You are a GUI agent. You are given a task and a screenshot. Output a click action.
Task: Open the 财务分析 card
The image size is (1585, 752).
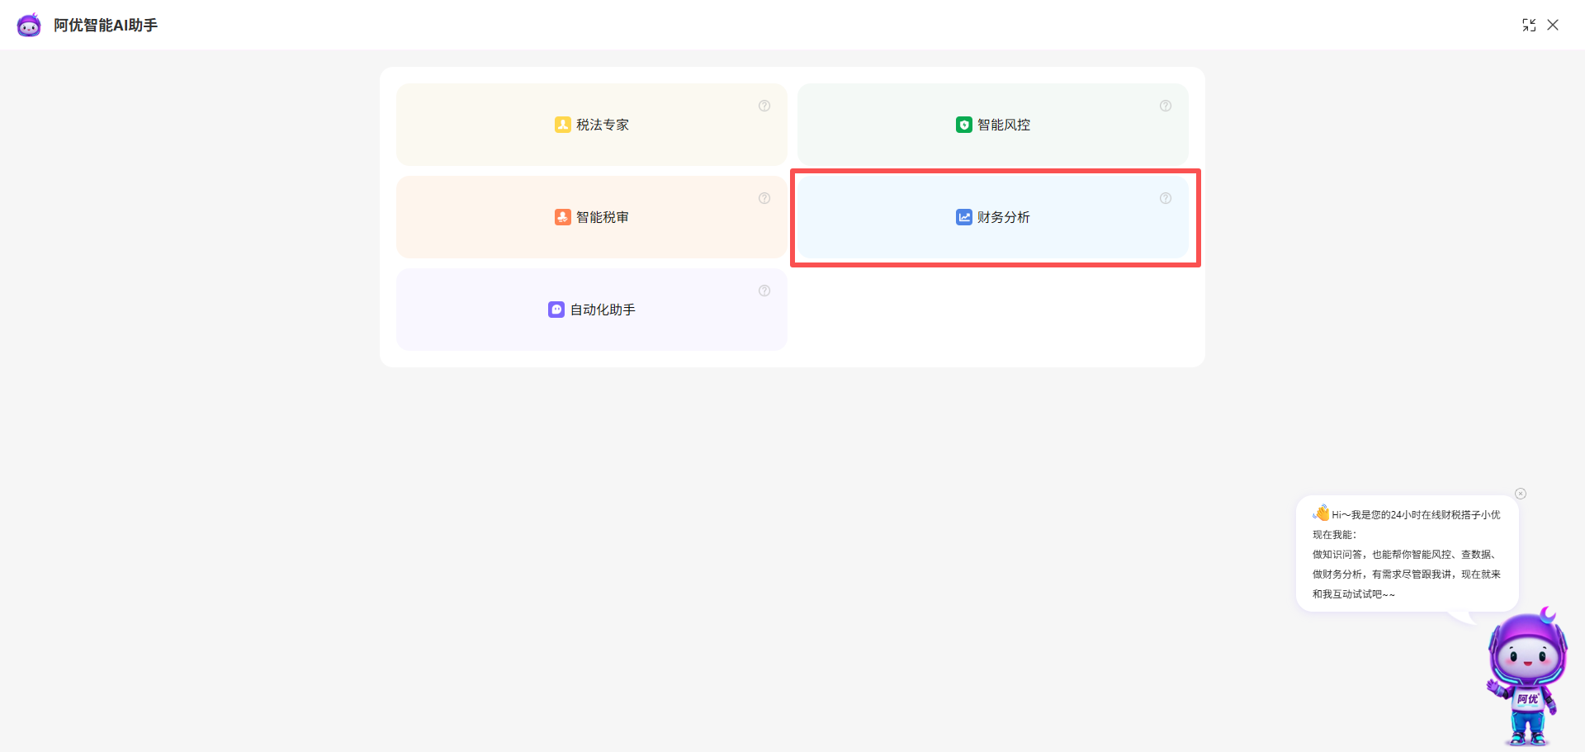click(993, 217)
